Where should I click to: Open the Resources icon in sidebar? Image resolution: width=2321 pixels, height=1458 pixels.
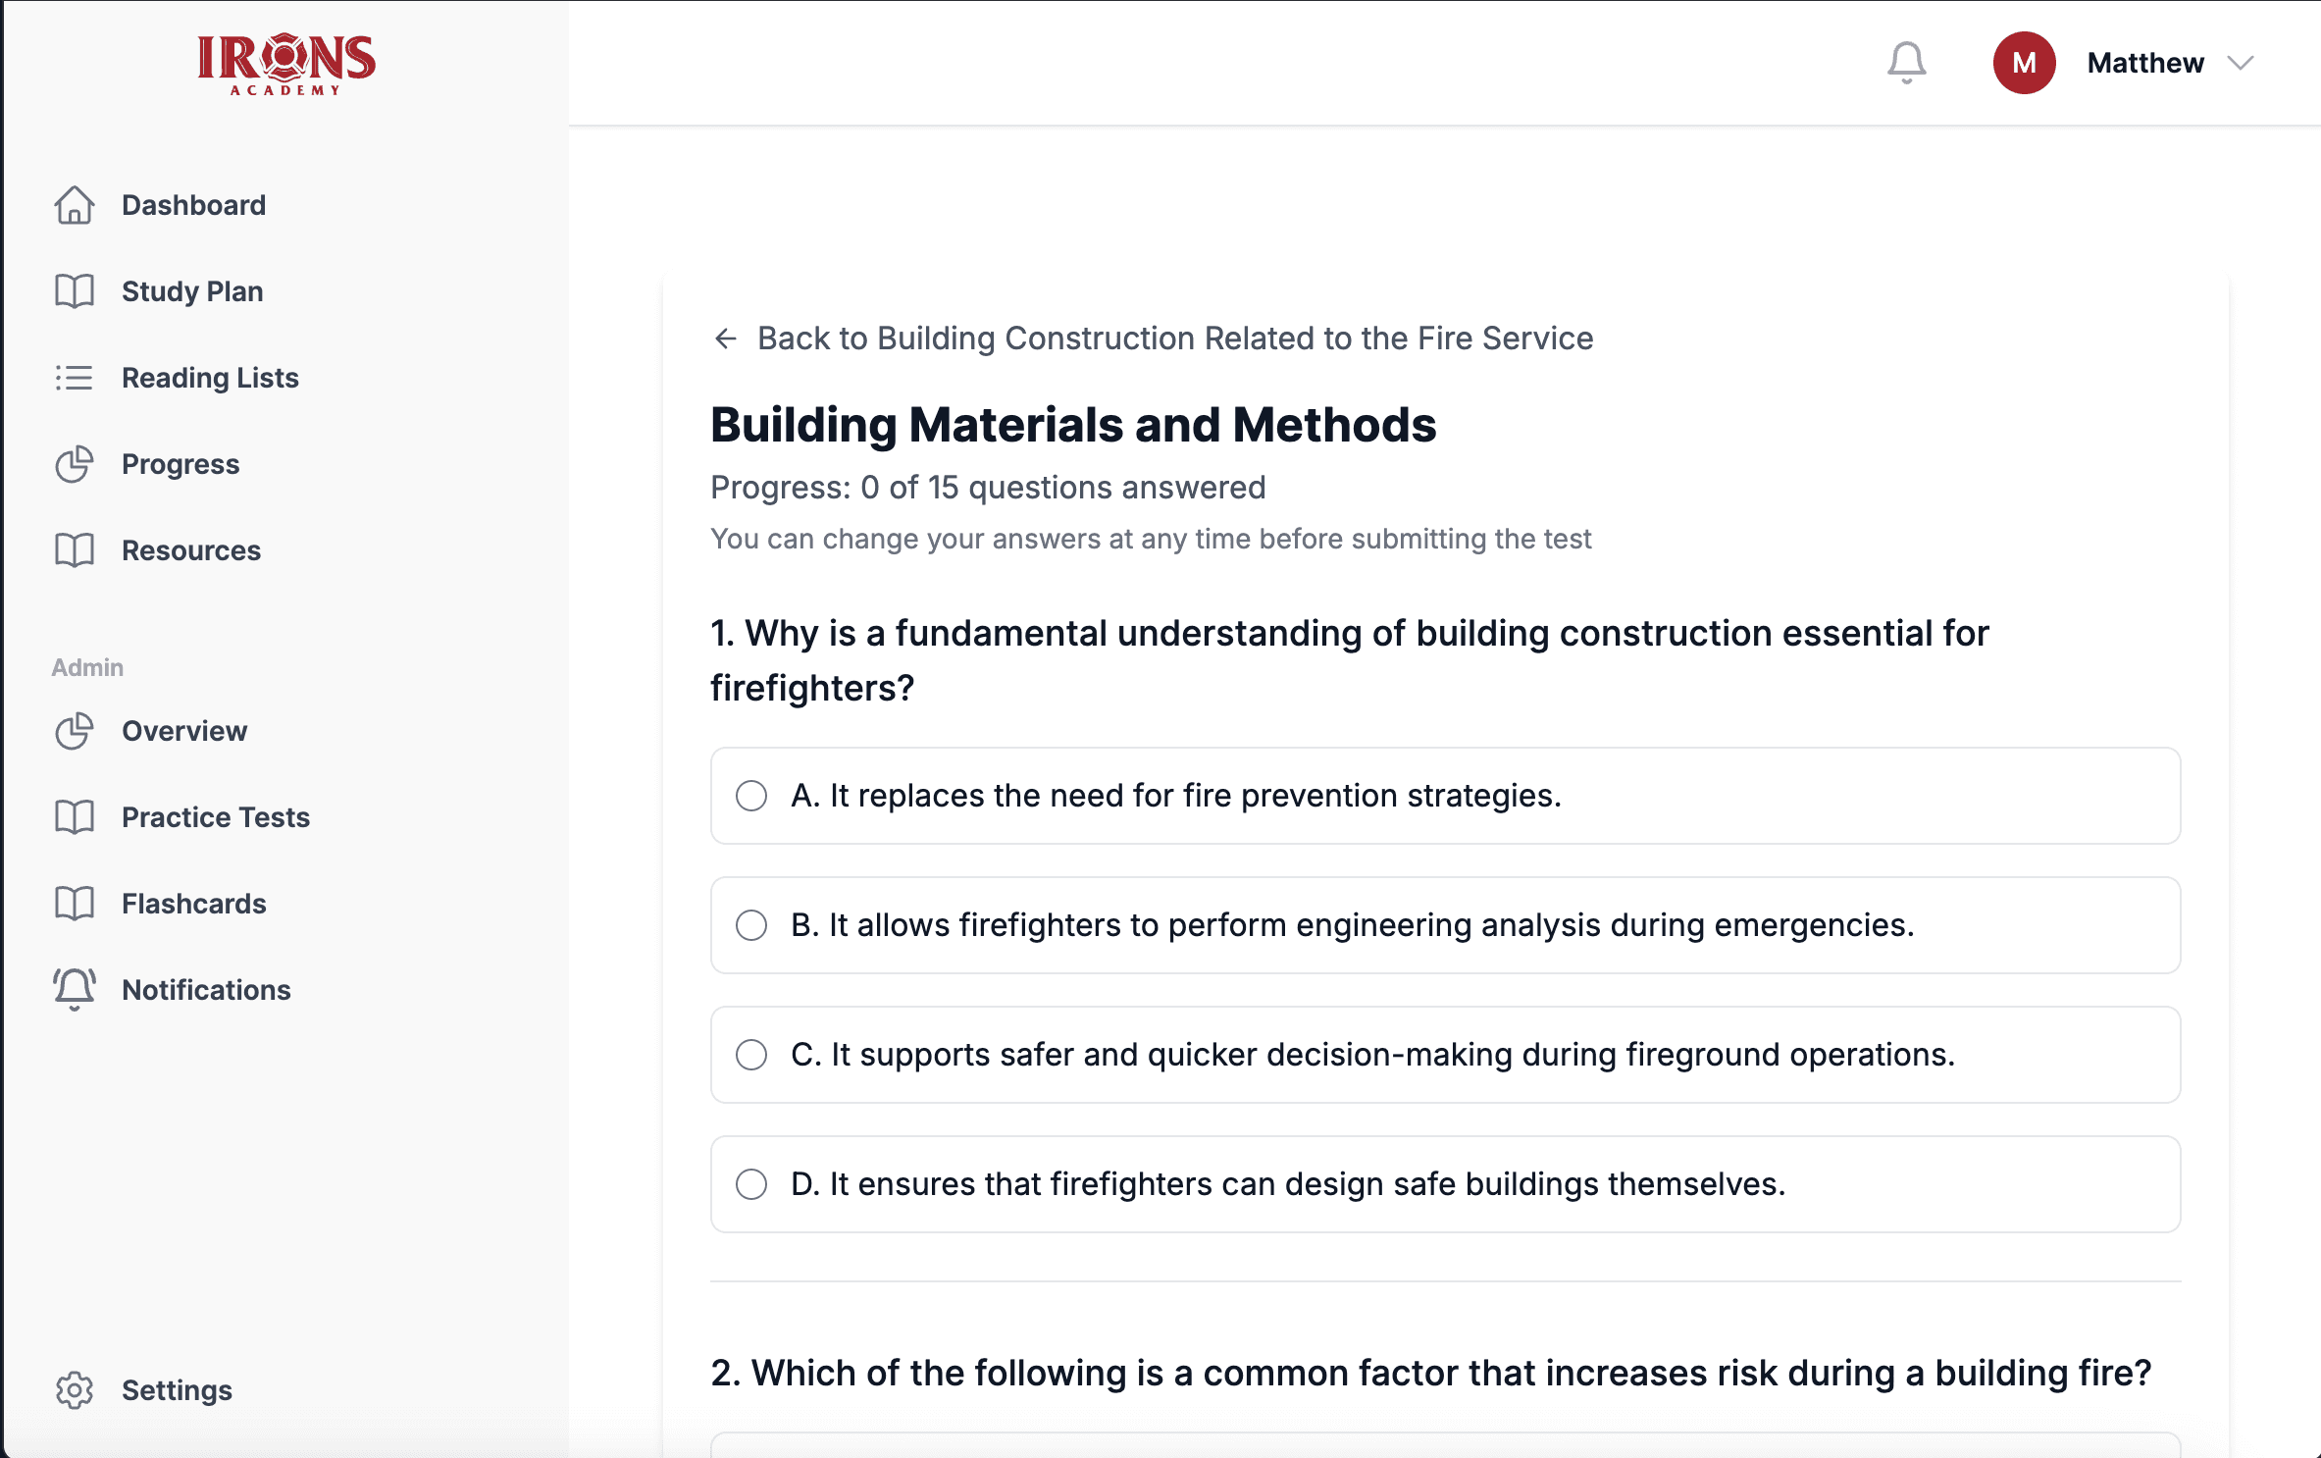pos(74,549)
